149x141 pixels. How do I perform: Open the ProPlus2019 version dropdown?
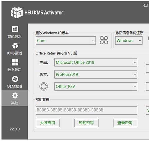96,74
